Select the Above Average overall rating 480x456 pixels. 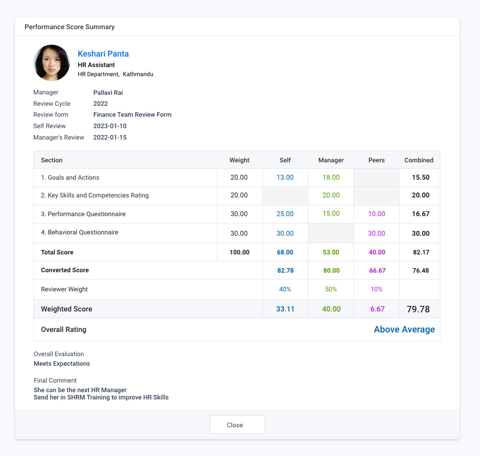coord(404,329)
